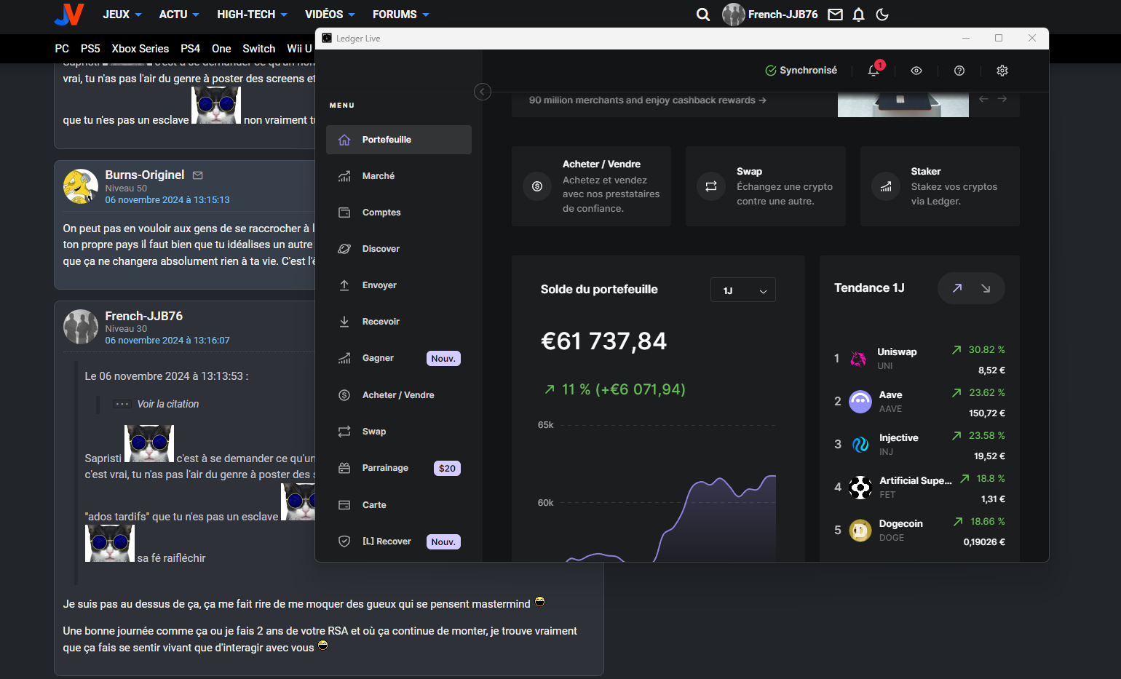
Task: Click the Discover planet icon
Action: point(344,249)
